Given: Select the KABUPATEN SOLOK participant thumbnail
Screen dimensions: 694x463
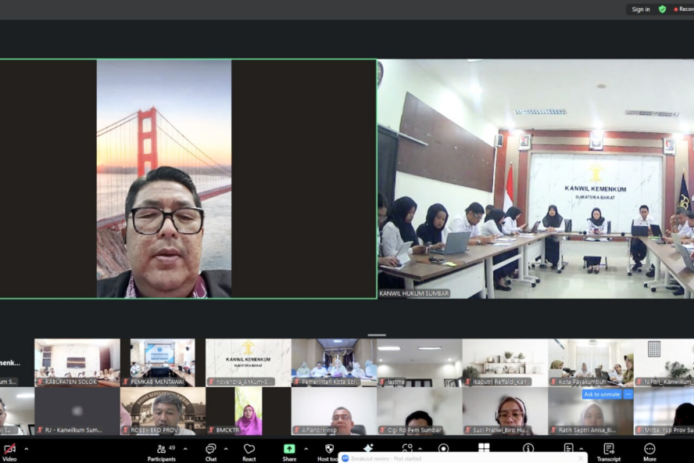Looking at the screenshot, I should pyautogui.click(x=77, y=362).
